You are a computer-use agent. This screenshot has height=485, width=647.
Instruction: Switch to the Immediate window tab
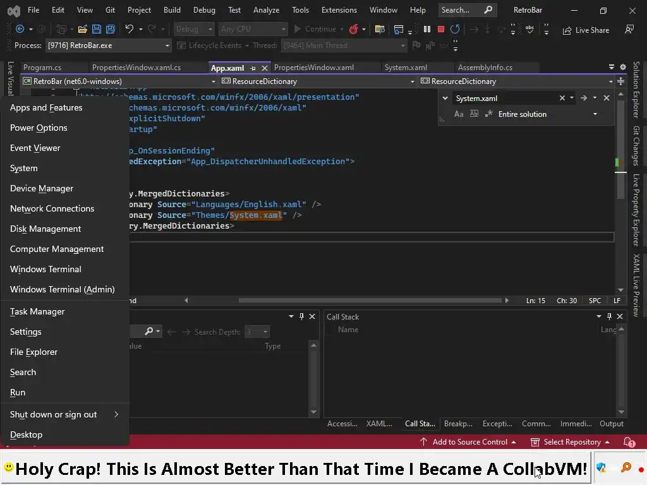pos(576,424)
